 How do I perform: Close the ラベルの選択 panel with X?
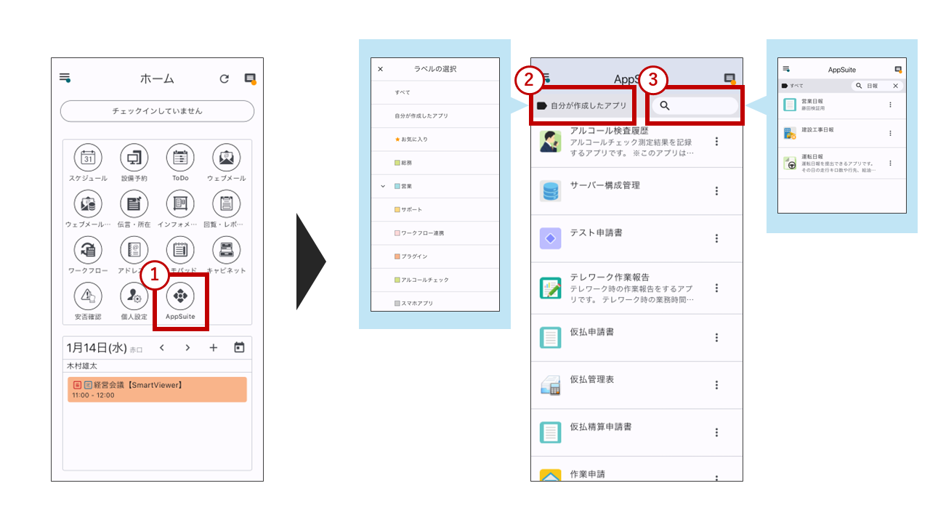click(x=380, y=69)
